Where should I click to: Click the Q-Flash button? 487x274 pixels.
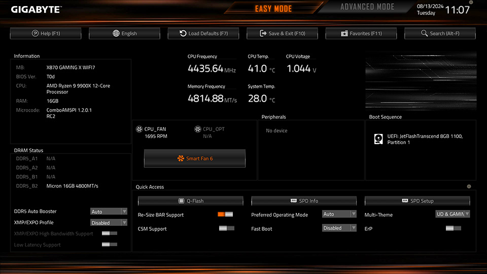[x=191, y=201]
